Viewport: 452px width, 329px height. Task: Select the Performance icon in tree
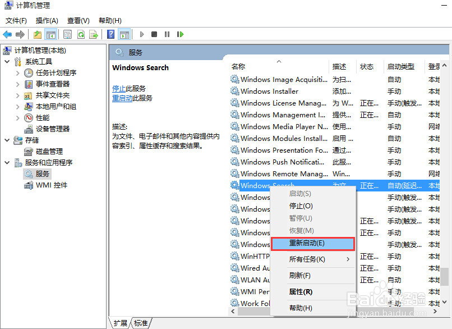click(x=29, y=118)
